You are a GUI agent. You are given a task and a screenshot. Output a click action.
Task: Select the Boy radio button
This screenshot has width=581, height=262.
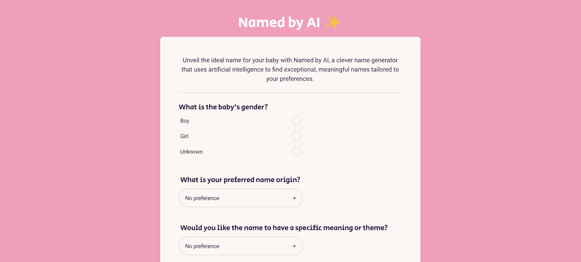pos(296,120)
